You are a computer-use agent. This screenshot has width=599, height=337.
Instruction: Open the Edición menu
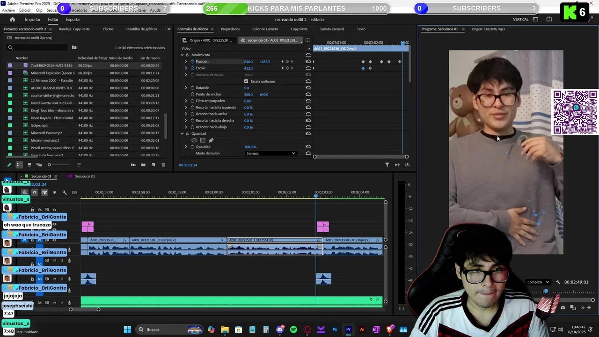[25, 10]
